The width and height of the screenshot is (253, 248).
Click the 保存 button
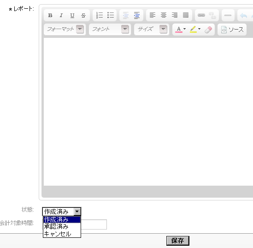coord(177,241)
